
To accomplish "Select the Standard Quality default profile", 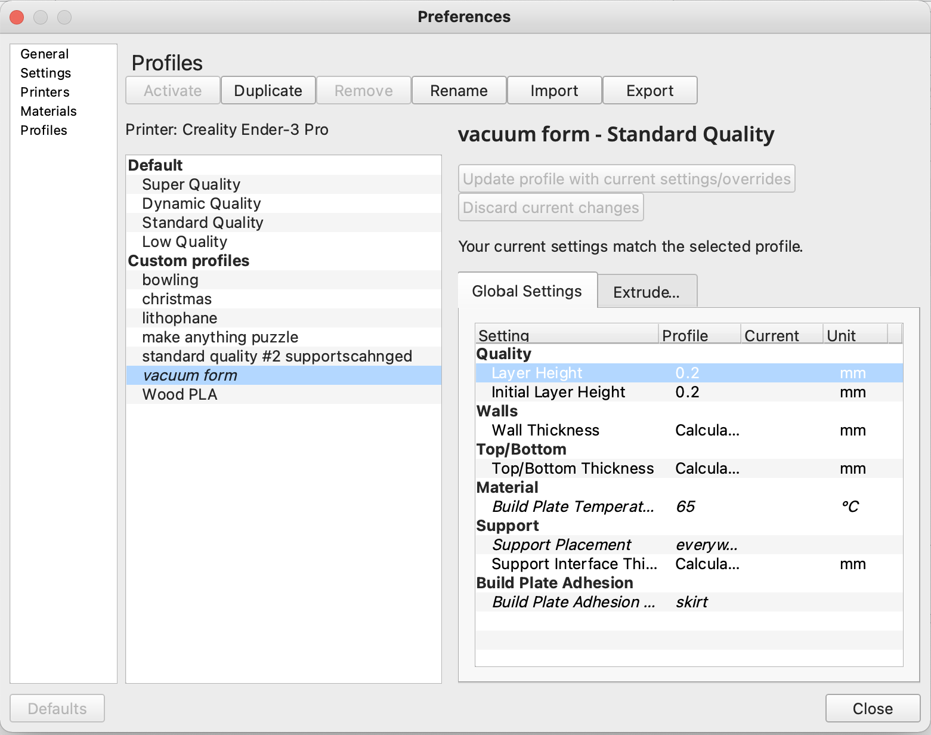I will point(284,223).
